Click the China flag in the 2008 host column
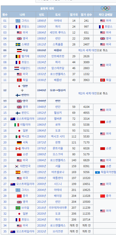 click(19, 196)
